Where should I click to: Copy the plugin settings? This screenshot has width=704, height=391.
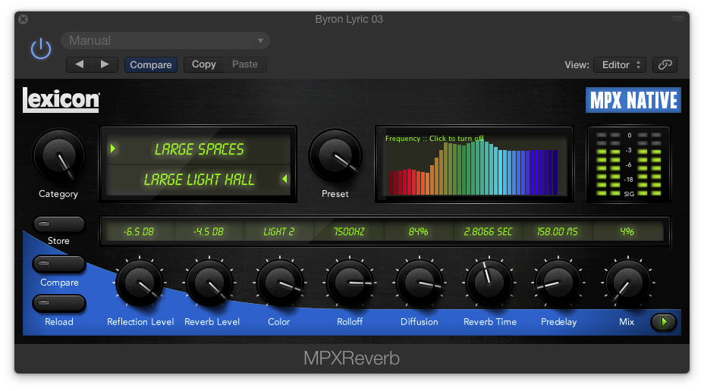[x=204, y=64]
